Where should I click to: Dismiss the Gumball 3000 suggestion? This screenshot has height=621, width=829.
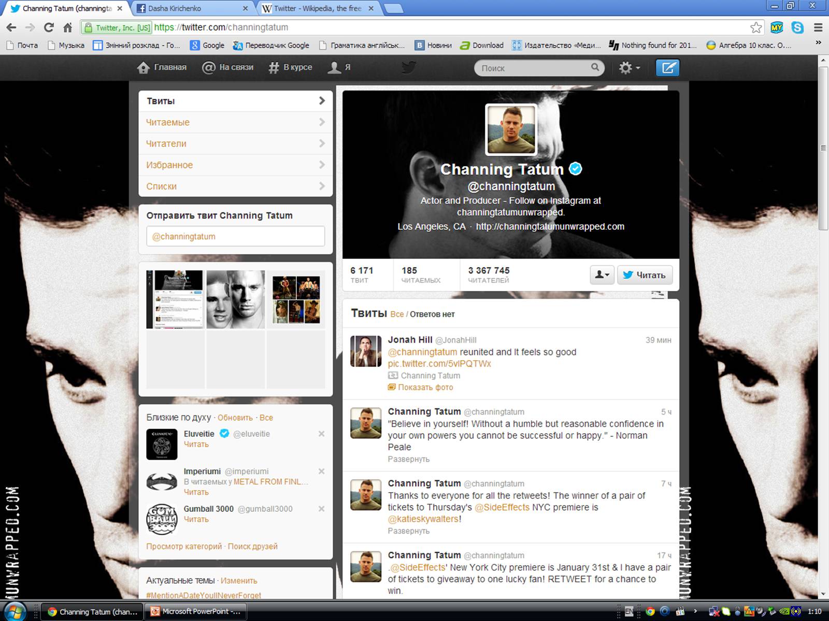point(321,509)
